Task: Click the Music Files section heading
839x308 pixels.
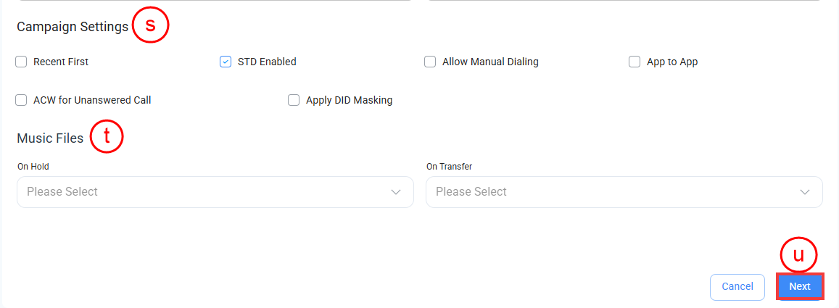Action: 50,138
